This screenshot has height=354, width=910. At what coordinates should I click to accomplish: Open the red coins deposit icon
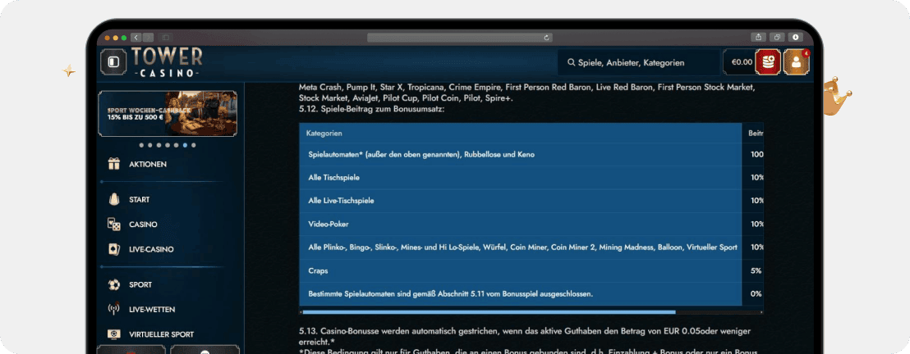point(768,62)
